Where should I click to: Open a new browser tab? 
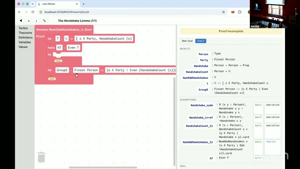83,4
